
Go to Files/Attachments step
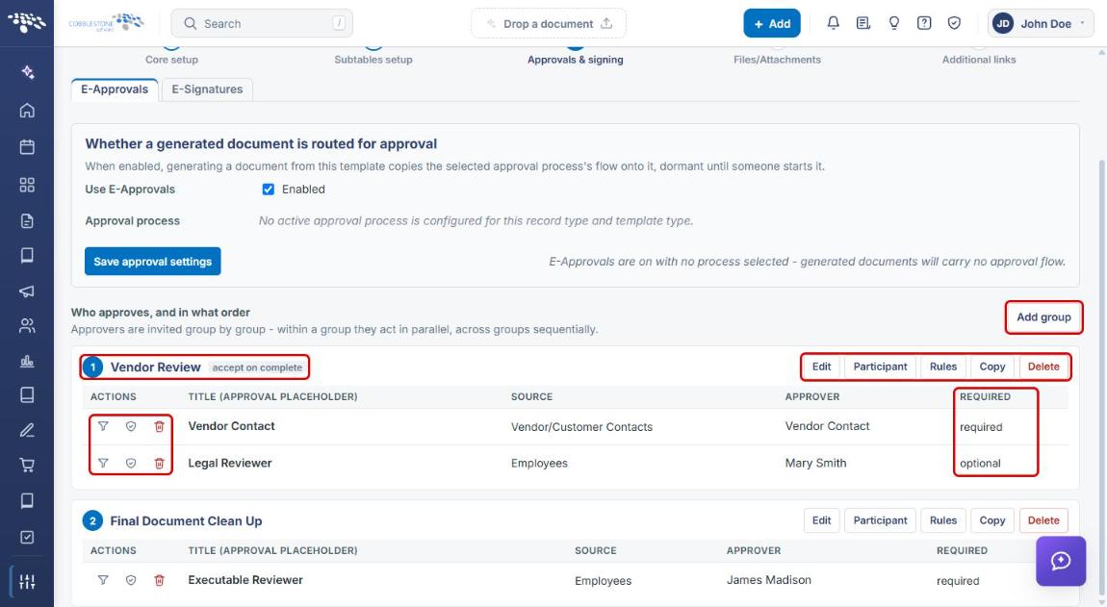click(777, 60)
